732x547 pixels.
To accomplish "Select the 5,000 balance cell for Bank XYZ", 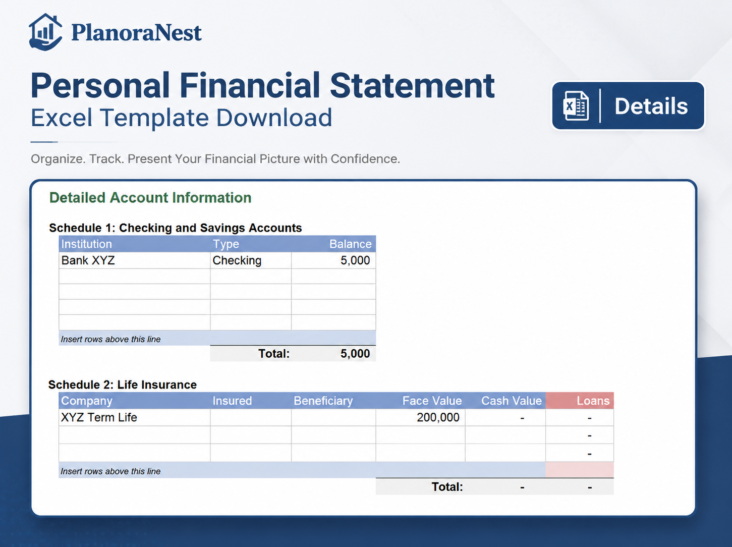I will pos(333,260).
